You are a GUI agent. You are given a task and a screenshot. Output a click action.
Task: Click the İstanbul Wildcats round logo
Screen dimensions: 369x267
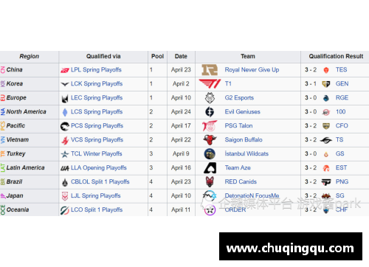click(x=210, y=154)
